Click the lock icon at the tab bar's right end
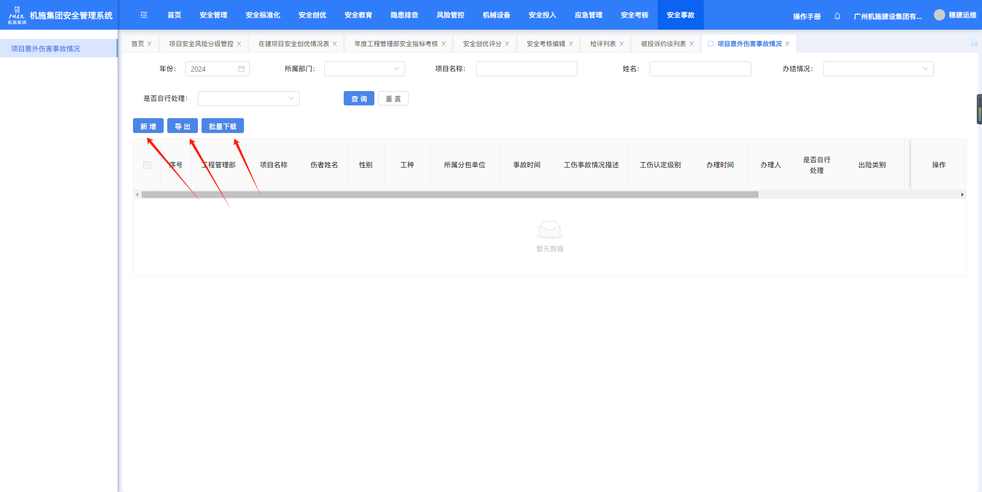982x492 pixels. 974,43
